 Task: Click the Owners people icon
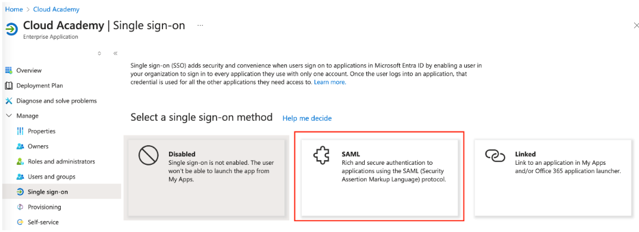pos(20,146)
